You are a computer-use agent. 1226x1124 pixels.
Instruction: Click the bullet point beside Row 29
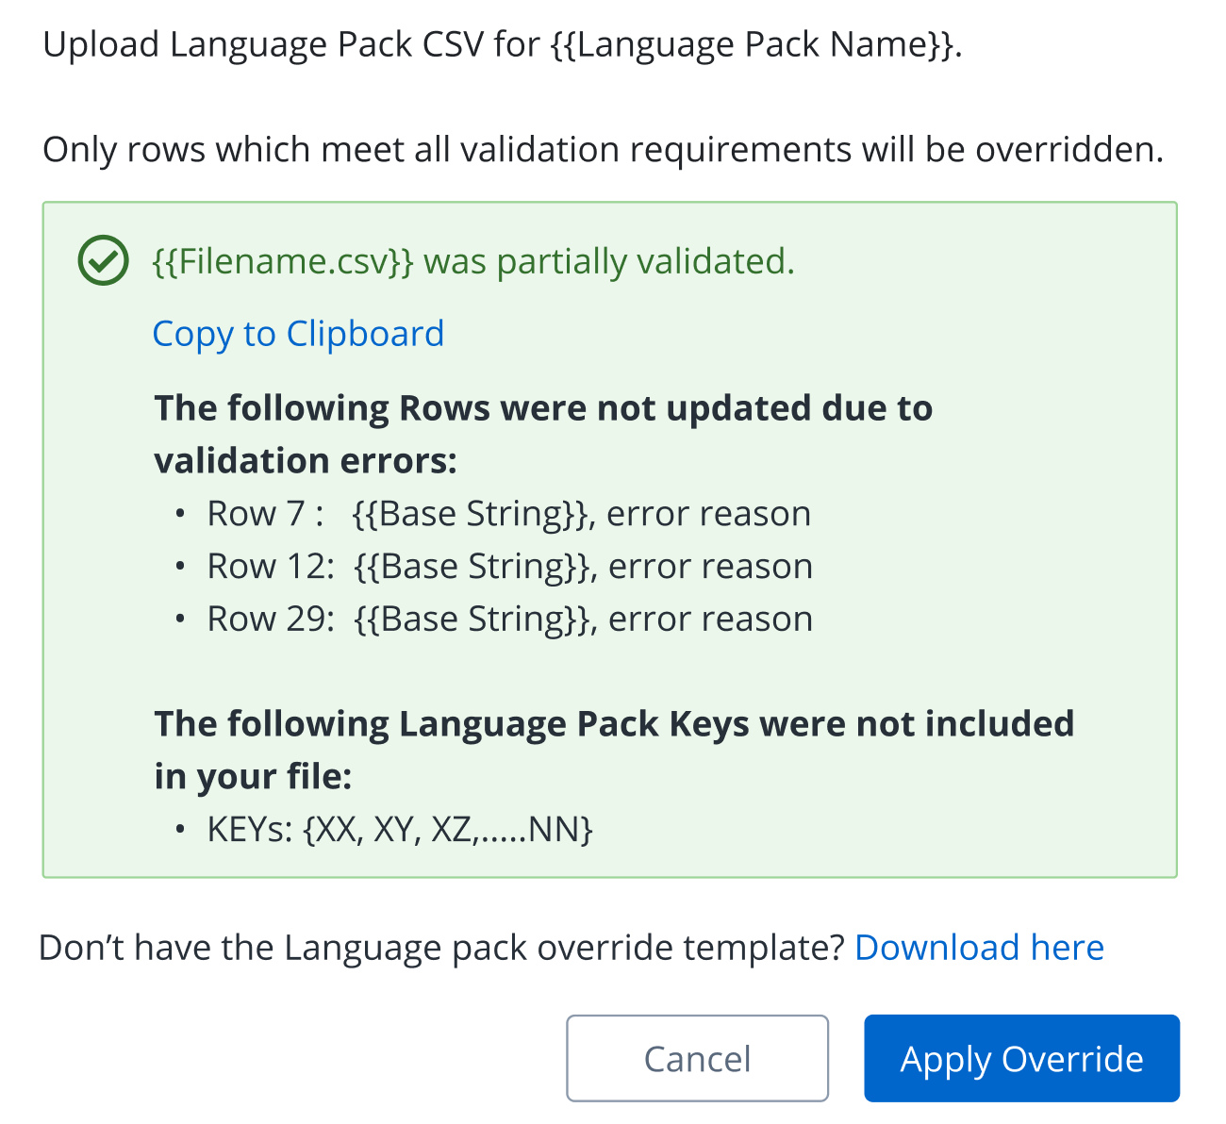tap(179, 620)
